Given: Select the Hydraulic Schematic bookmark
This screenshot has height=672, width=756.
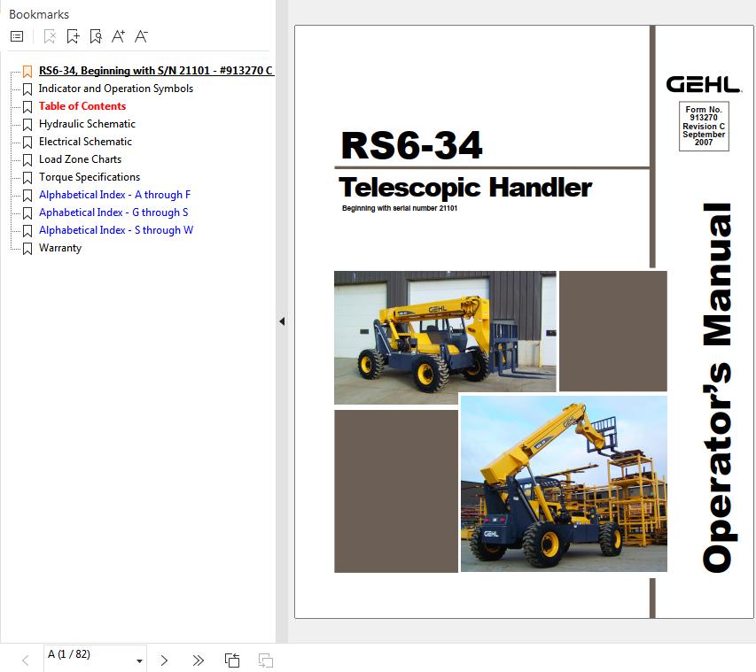Looking at the screenshot, I should pos(87,124).
